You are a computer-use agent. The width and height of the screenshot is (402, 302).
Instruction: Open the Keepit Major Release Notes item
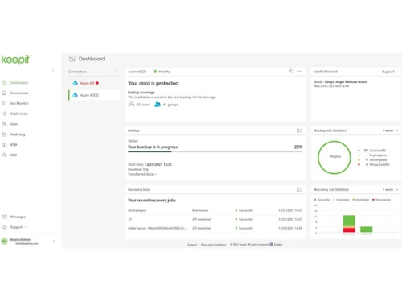[340, 81]
